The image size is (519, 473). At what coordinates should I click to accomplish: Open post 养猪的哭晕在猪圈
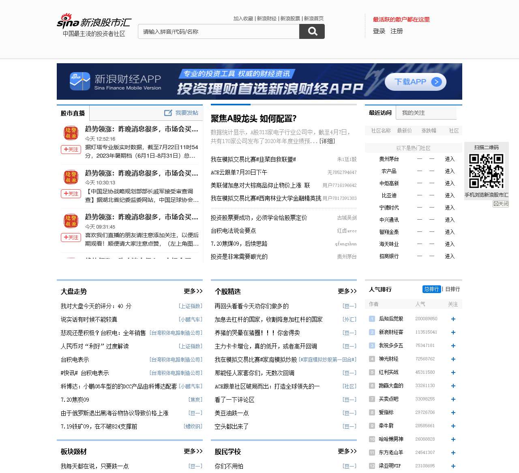[x=257, y=333]
